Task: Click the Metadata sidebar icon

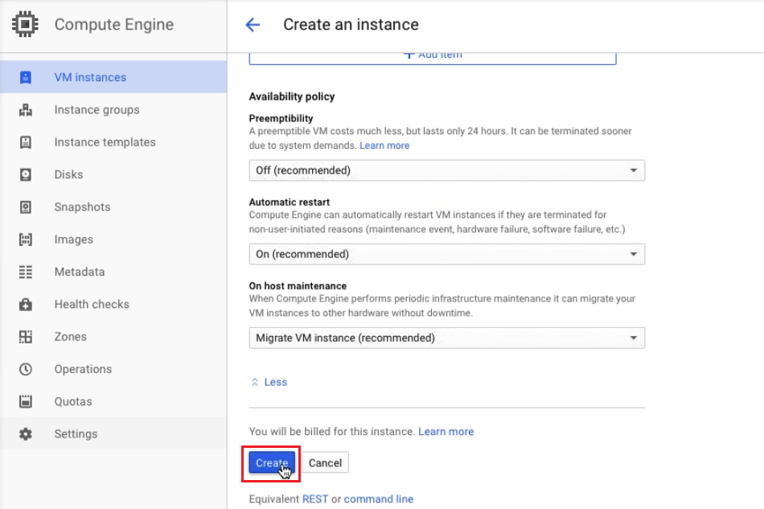Action: coord(26,272)
